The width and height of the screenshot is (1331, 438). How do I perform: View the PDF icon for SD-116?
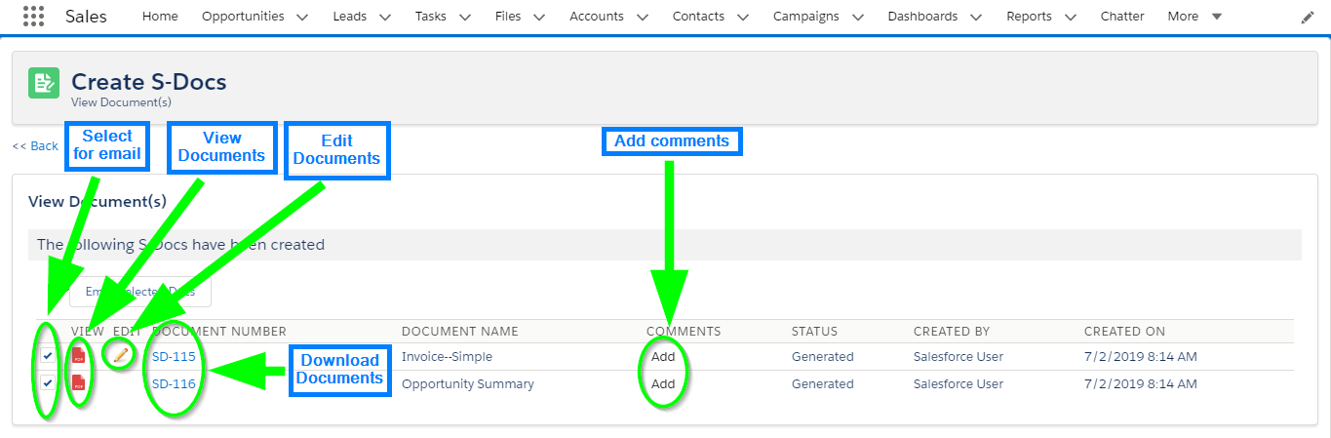pos(79,383)
